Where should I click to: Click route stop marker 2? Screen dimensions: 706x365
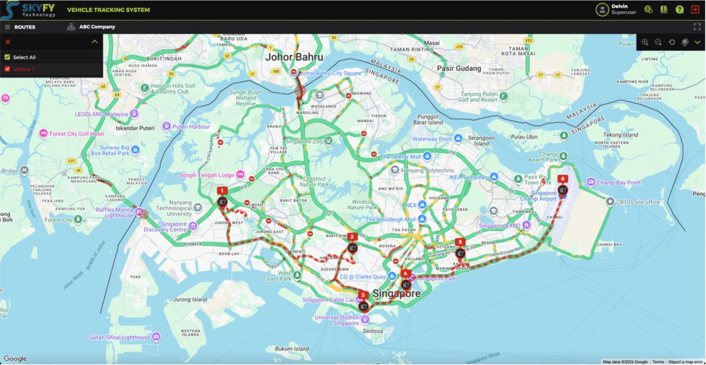pos(352,243)
